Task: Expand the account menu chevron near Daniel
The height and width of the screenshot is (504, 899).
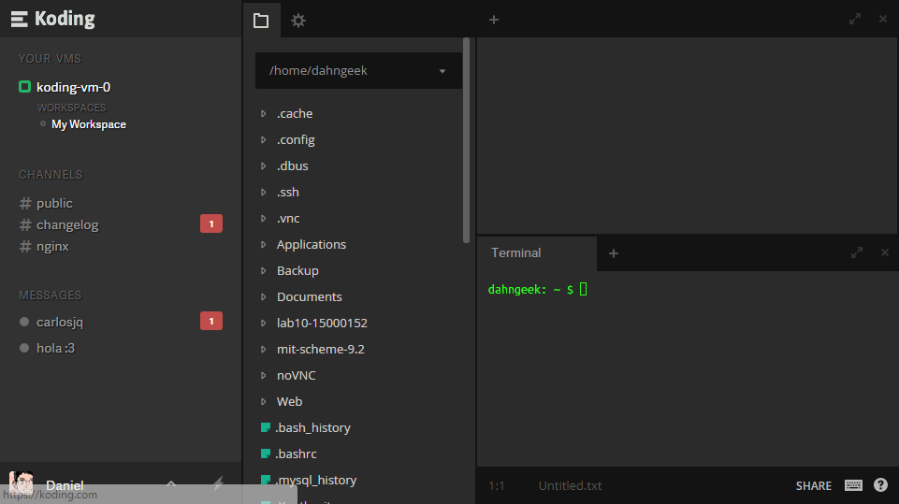Action: click(x=171, y=484)
